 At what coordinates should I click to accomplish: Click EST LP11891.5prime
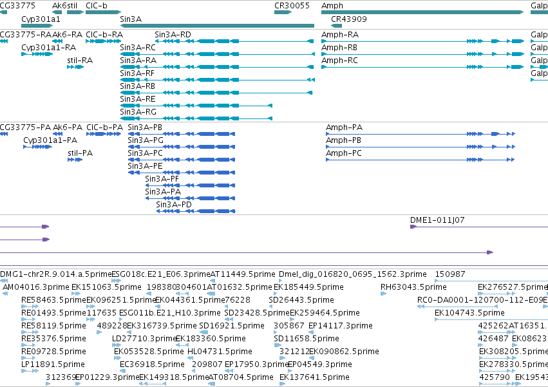point(30,371)
